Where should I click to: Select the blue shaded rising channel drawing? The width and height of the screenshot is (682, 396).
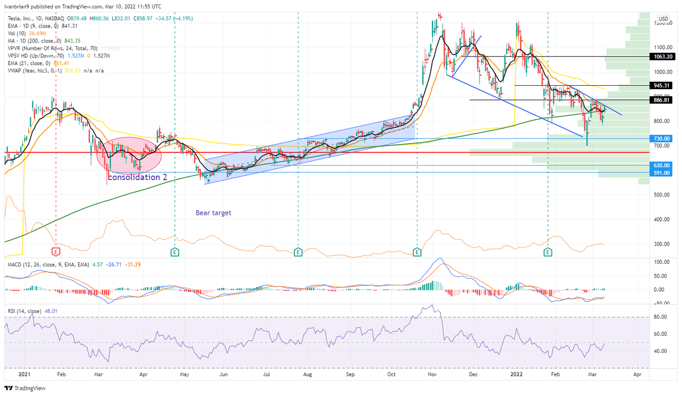(309, 149)
